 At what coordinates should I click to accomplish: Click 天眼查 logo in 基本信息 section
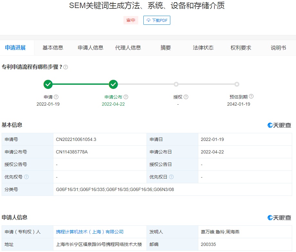coord(279,125)
